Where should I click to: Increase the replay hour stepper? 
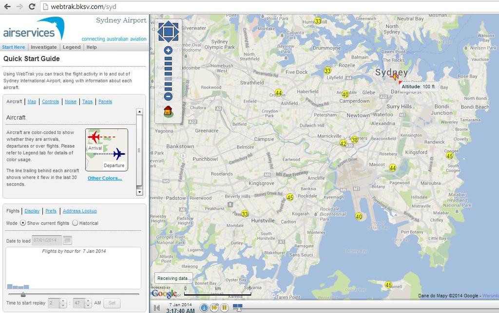point(63,301)
